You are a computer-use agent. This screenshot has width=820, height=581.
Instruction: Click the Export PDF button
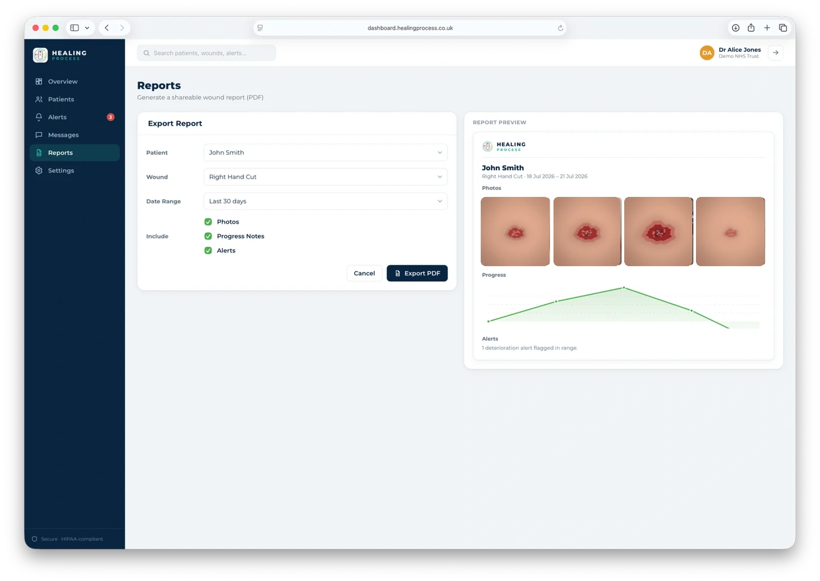coord(417,273)
